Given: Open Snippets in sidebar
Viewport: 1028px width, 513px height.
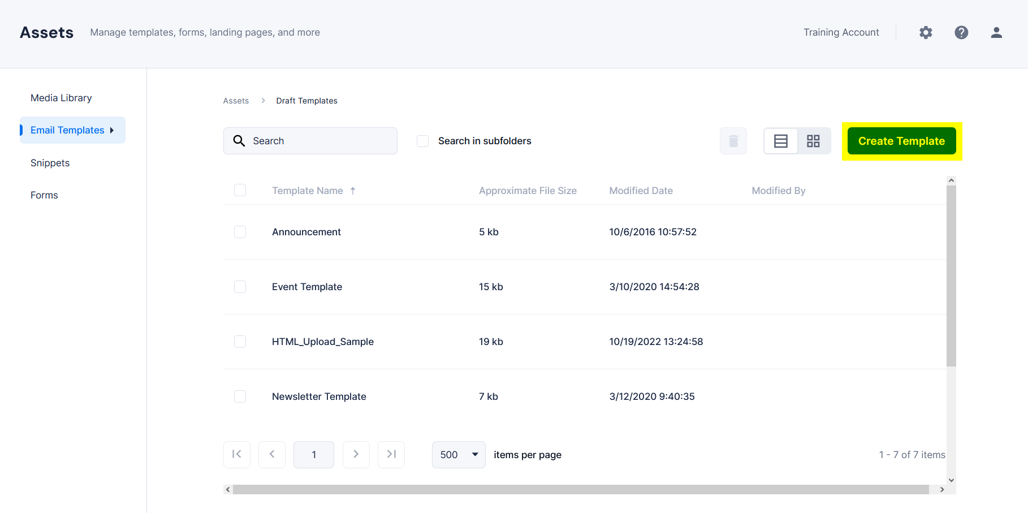Looking at the screenshot, I should [50, 163].
